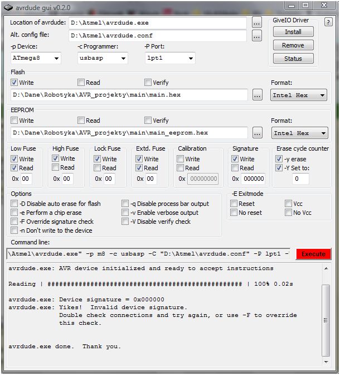The image size is (340, 375).
Task: Enable Flash Read checkbox
Action: coord(81,83)
